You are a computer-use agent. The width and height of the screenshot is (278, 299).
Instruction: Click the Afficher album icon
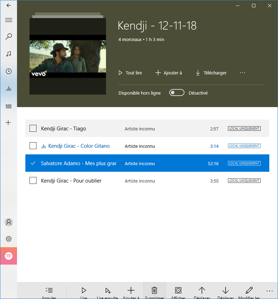(178, 290)
